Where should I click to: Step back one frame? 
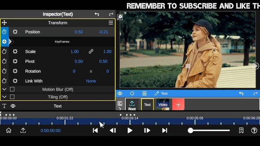tap(113, 131)
